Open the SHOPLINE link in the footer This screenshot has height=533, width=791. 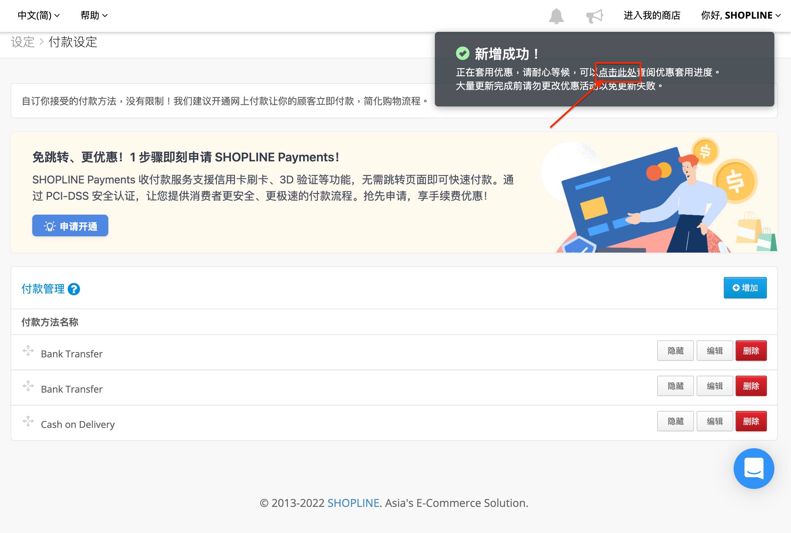tap(353, 503)
